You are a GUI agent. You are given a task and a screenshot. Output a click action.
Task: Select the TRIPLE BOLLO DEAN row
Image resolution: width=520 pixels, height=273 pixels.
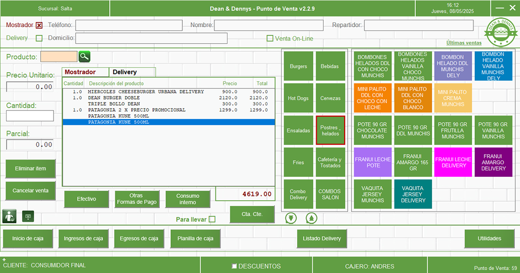coord(169,104)
